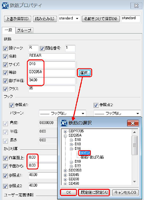
Task: Uncheck the 頭マーク checkbox
Action: tap(5, 48)
